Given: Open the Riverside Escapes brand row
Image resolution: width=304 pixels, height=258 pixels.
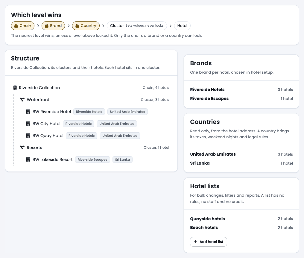Looking at the screenshot, I should coord(241,98).
